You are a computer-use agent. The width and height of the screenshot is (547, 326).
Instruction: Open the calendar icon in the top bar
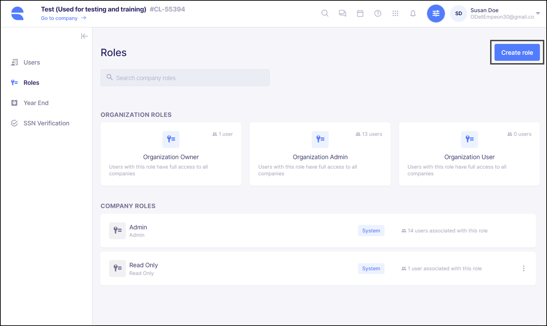(360, 13)
